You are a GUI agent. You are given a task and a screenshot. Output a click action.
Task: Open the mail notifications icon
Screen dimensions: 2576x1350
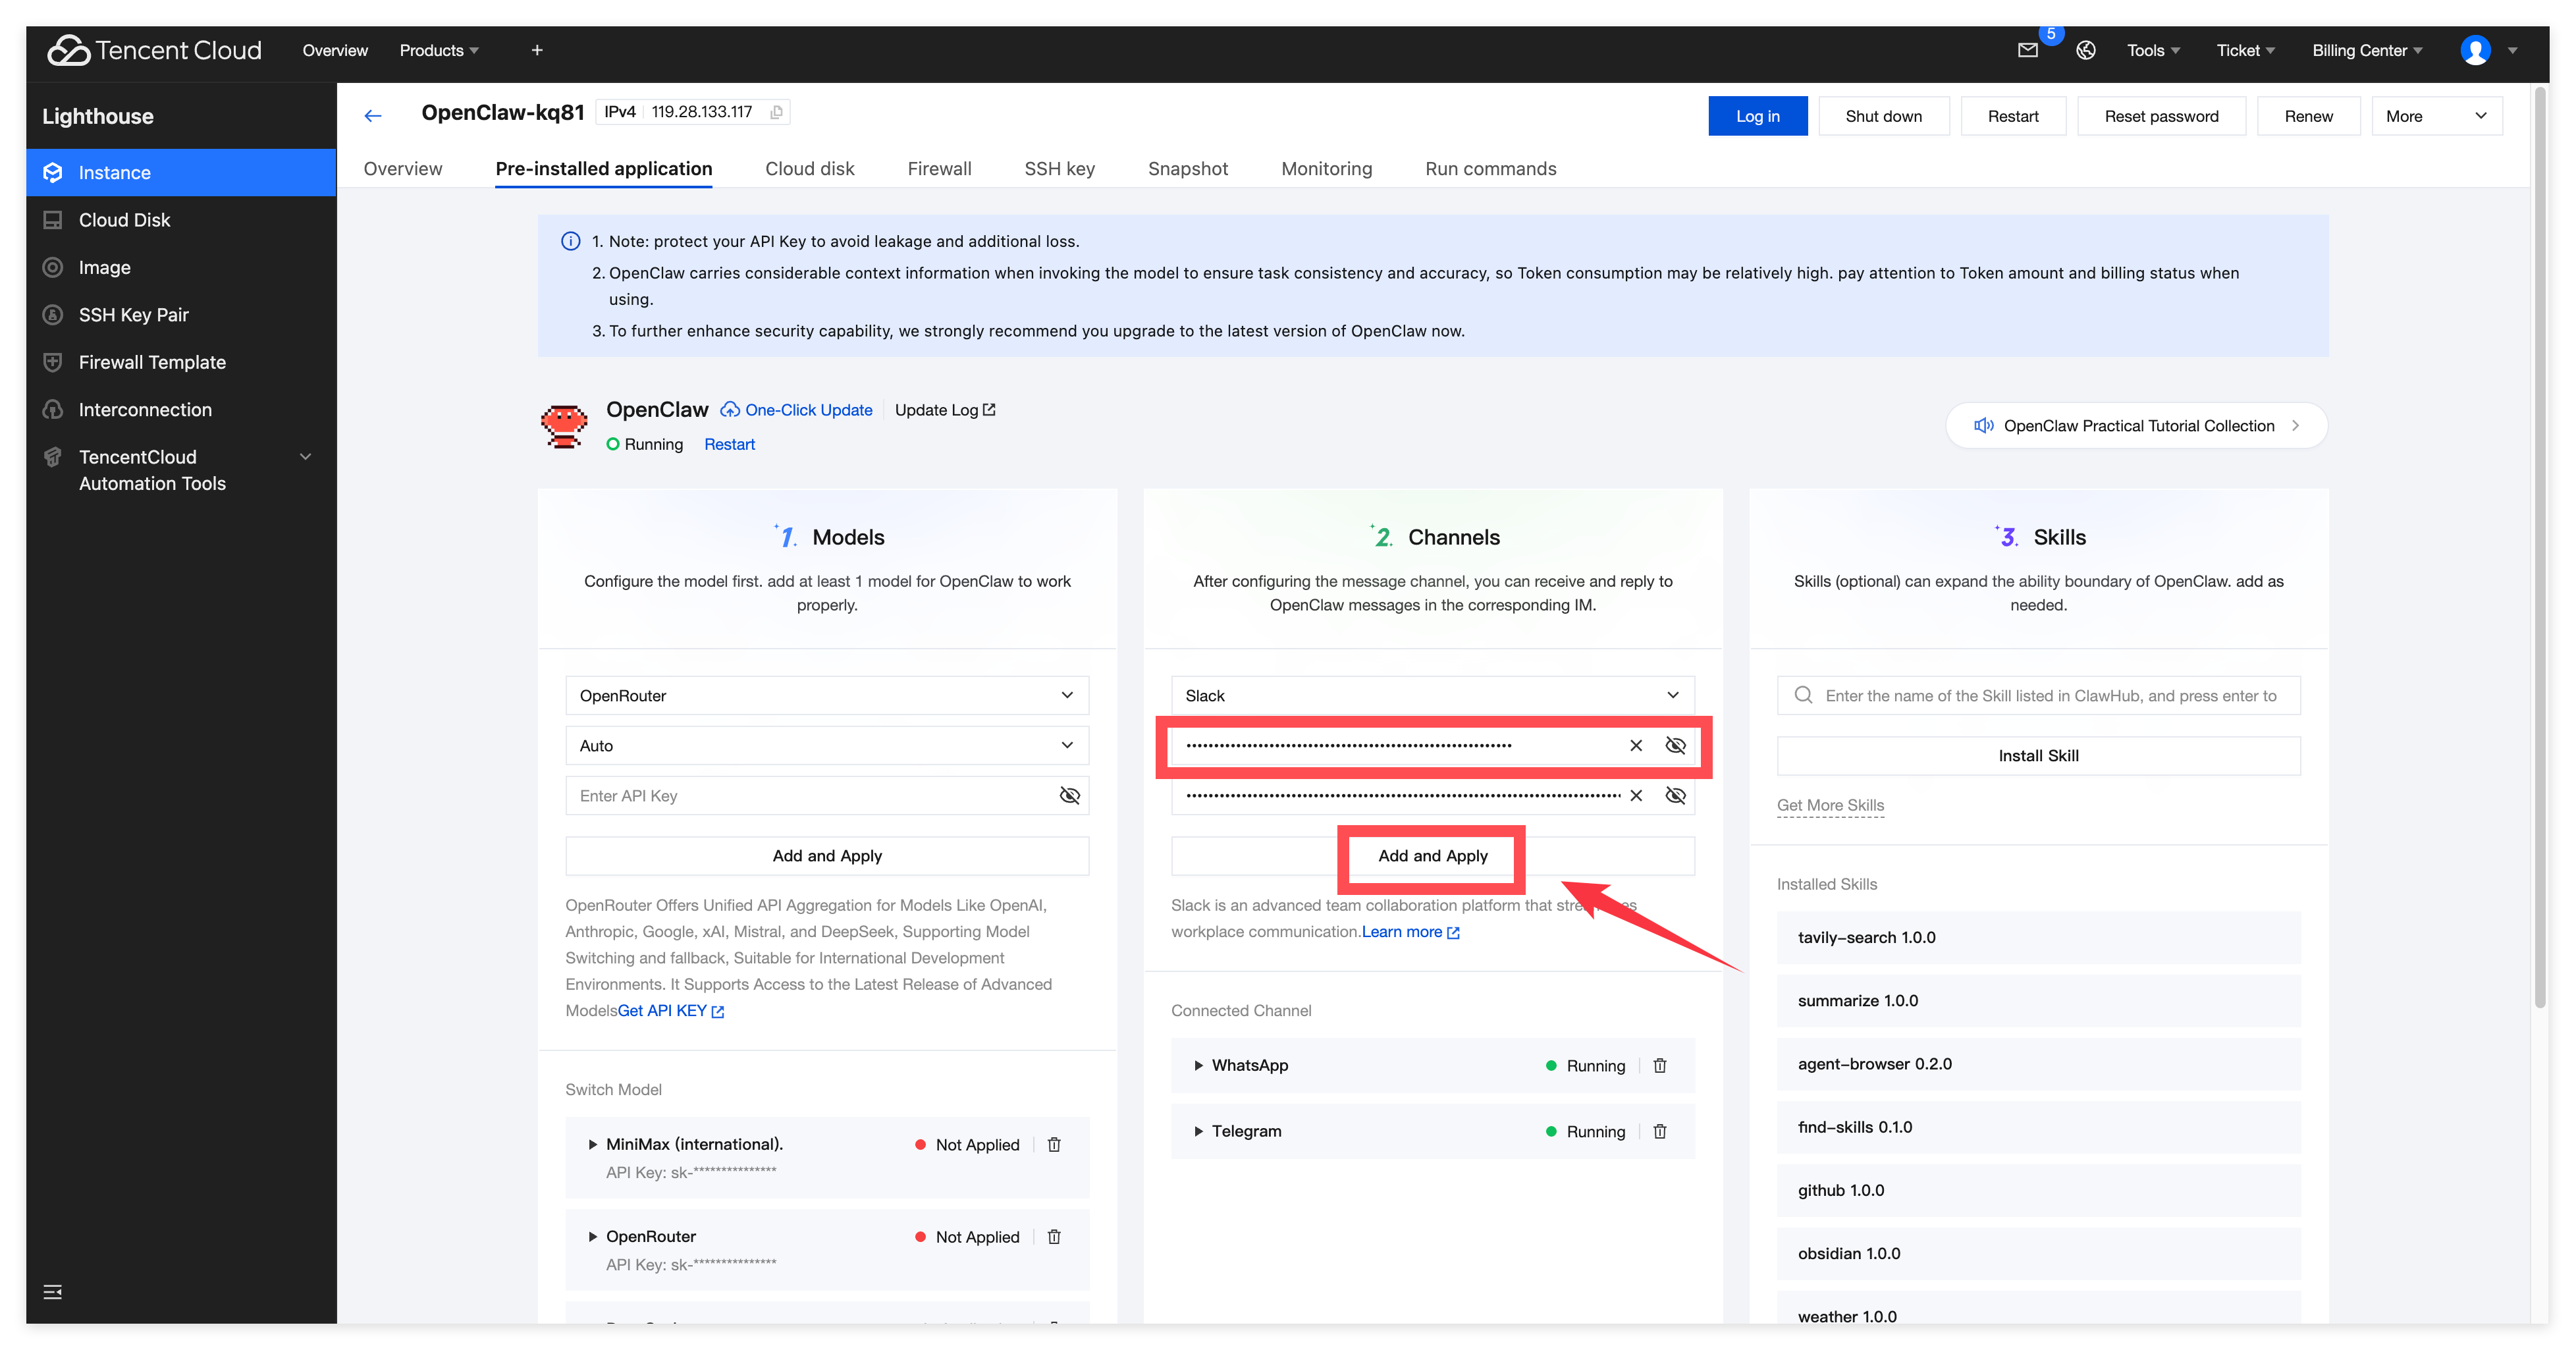2027,50
